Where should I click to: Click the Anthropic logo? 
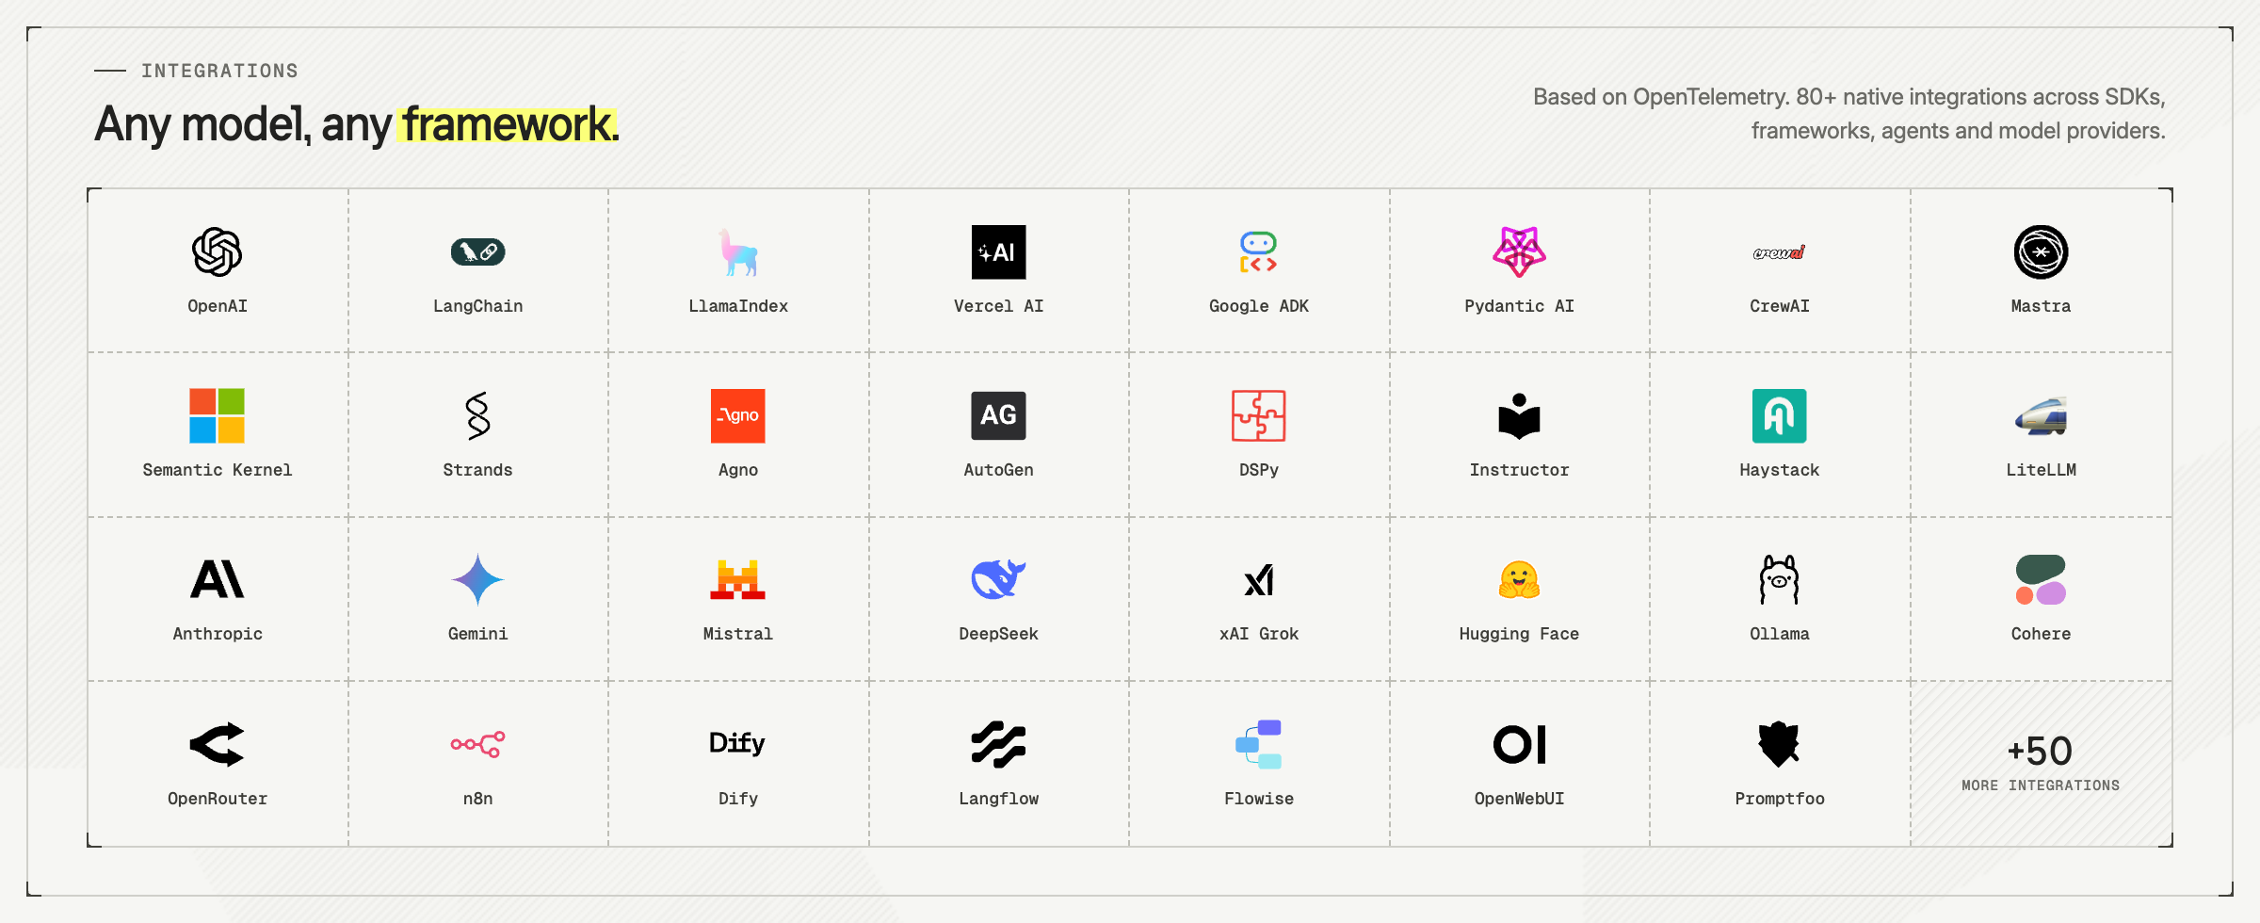pyautogui.click(x=218, y=579)
